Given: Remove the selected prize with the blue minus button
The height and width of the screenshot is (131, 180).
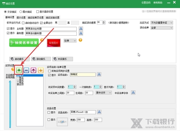Looking at the screenshot, I should pos(26,70).
